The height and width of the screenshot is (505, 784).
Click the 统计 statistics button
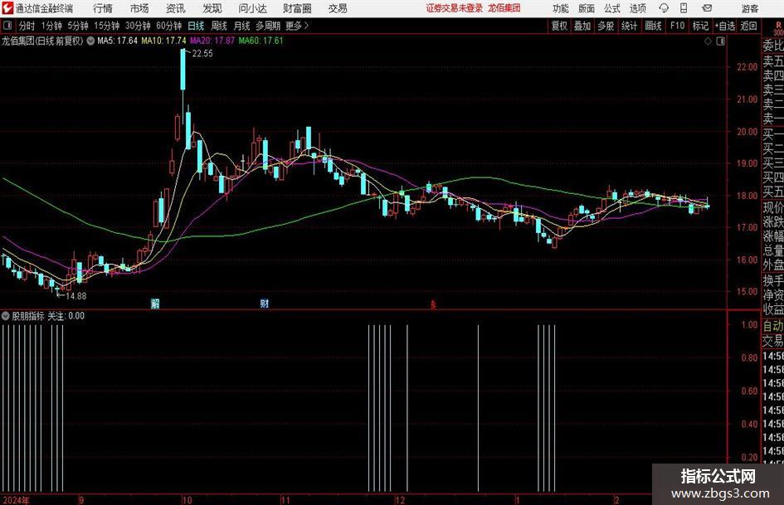(630, 26)
